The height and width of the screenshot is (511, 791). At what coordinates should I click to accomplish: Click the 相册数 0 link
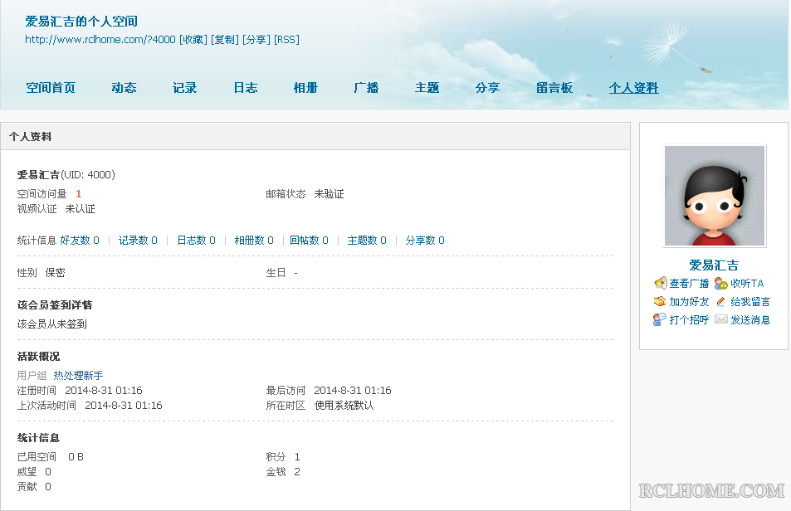tap(254, 241)
